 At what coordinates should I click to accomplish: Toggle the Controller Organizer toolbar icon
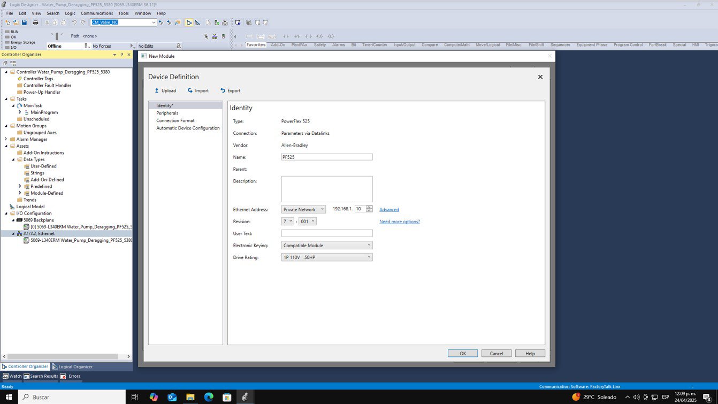click(x=189, y=22)
